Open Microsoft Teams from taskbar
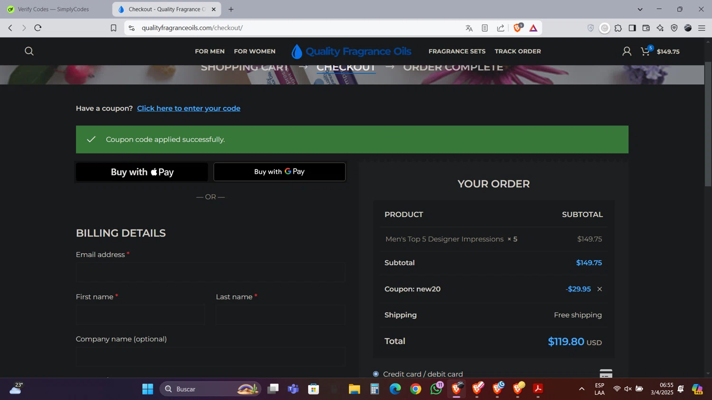This screenshot has height=400, width=712. 293,389
